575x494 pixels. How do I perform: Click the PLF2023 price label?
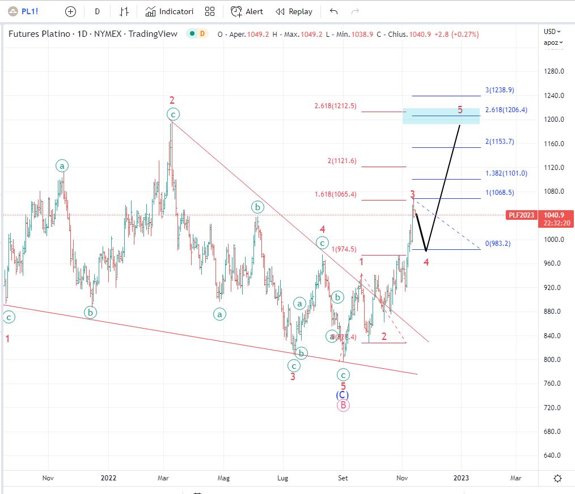(x=521, y=215)
